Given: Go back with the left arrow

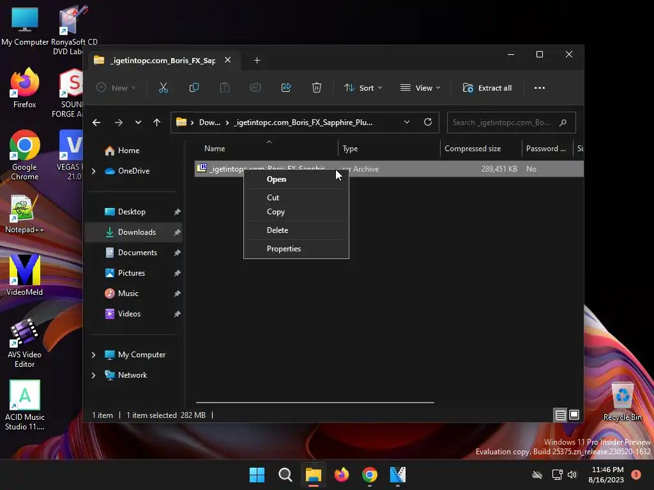Looking at the screenshot, I should coord(96,122).
